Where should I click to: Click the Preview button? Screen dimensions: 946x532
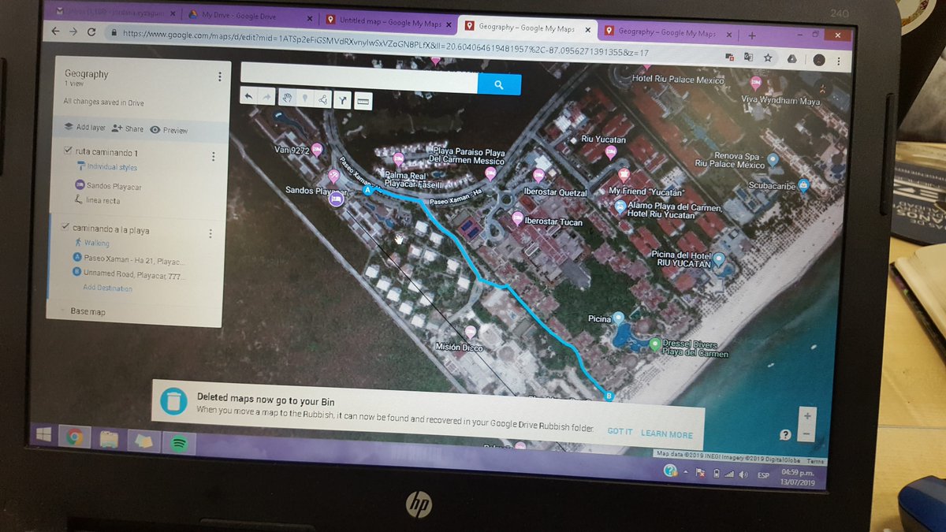click(169, 130)
